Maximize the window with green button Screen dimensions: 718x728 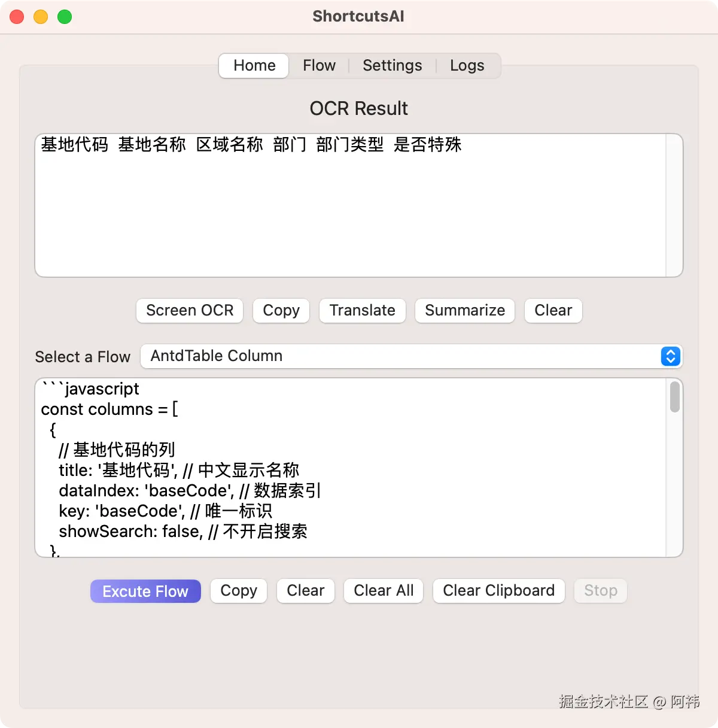(x=65, y=17)
